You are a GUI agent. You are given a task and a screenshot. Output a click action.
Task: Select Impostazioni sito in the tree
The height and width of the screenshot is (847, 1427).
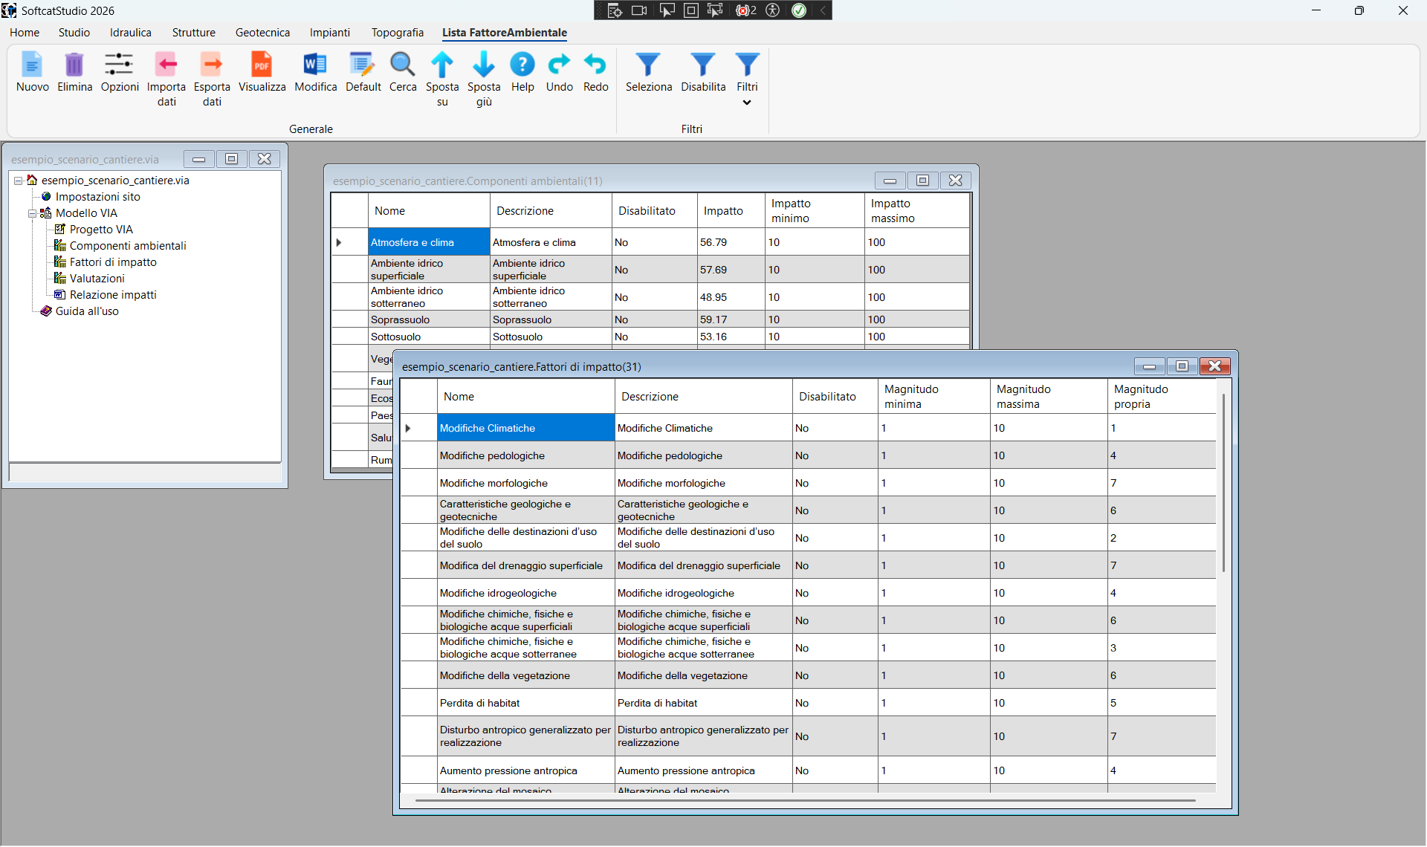click(x=97, y=197)
